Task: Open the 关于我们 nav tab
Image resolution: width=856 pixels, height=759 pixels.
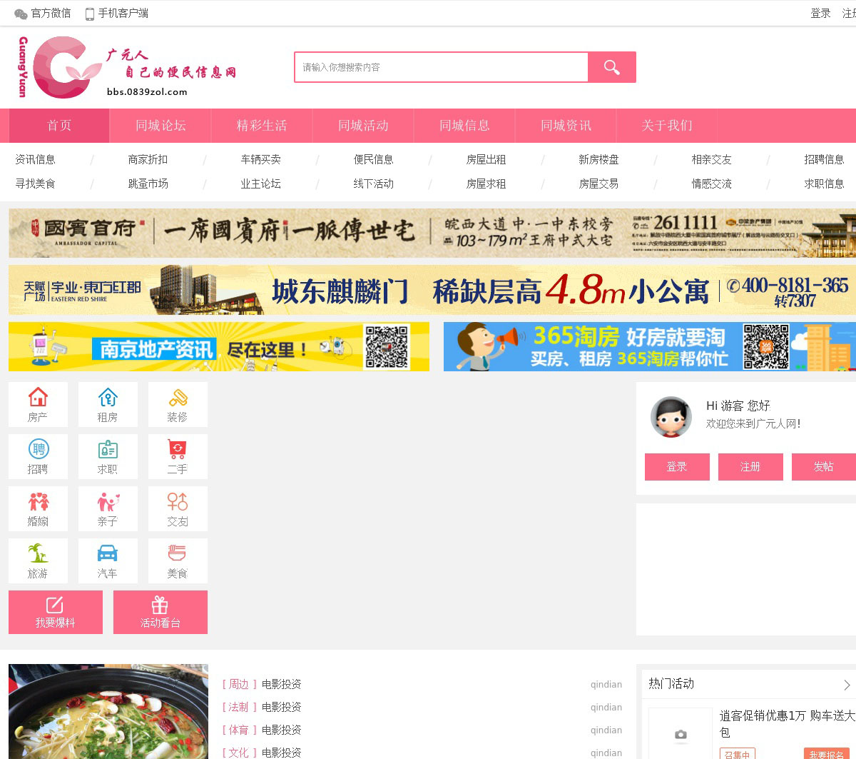Action: tap(667, 126)
